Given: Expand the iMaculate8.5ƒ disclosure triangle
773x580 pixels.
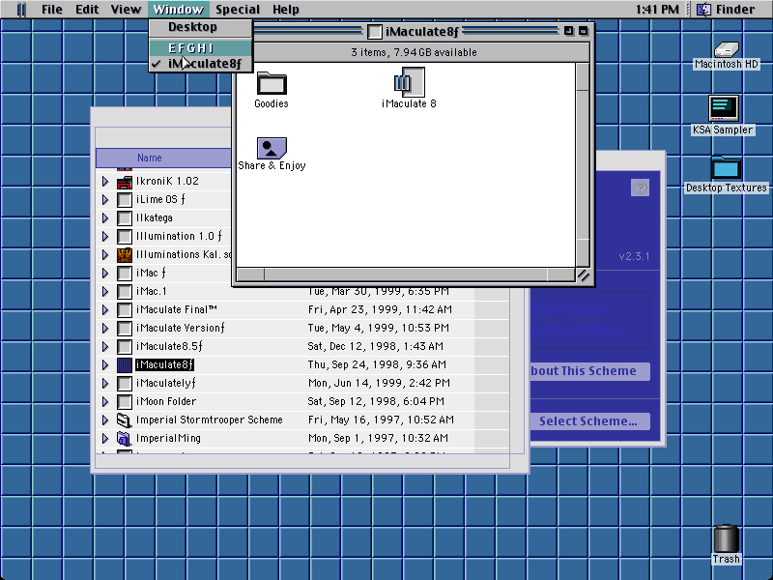Looking at the screenshot, I should pyautogui.click(x=105, y=347).
